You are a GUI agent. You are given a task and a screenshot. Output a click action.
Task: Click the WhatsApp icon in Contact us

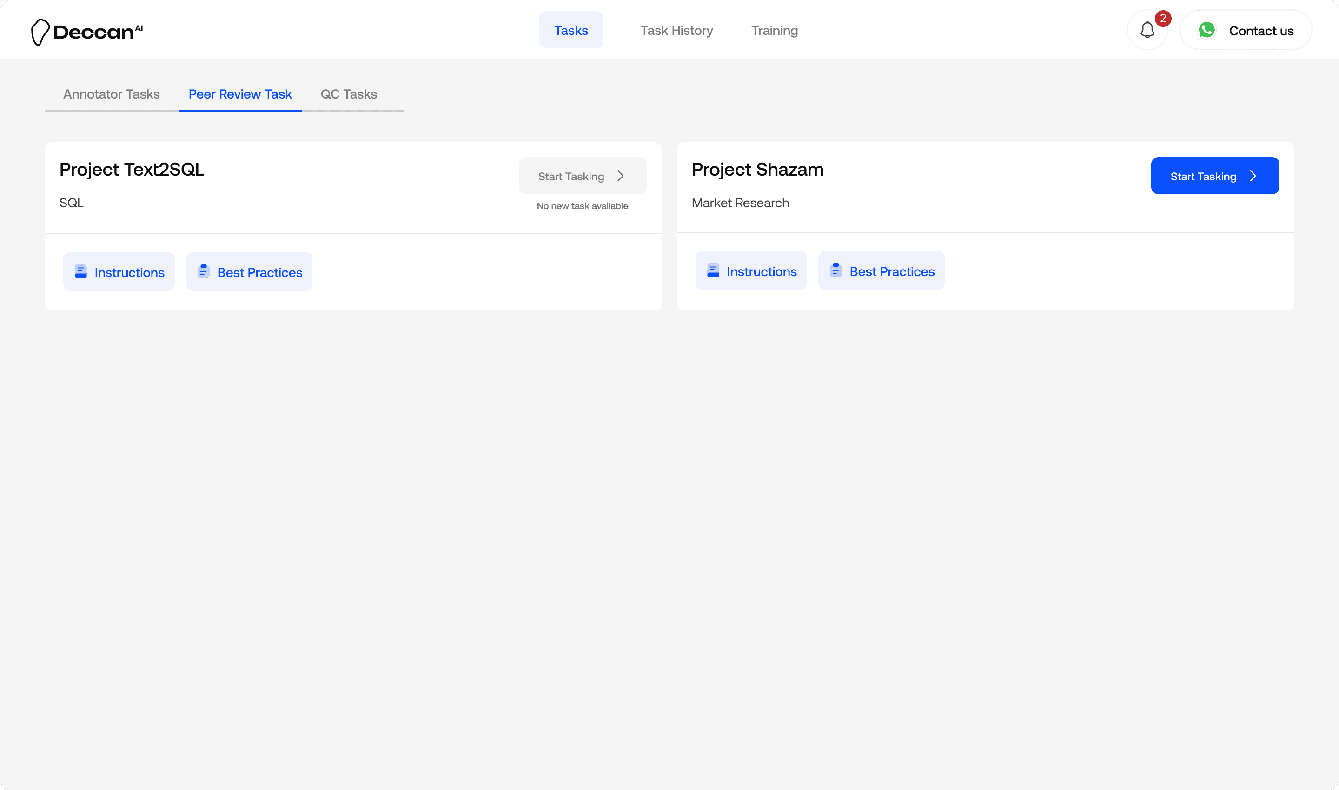1206,30
